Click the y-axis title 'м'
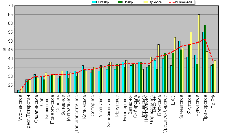225x138 pixels. point(5,49)
